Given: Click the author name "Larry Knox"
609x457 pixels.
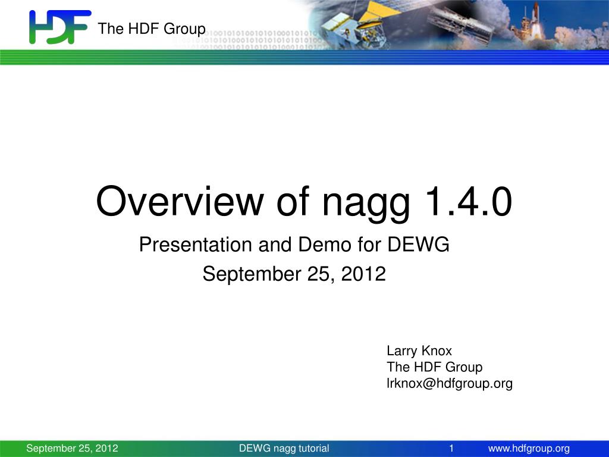Looking at the screenshot, I should pyautogui.click(x=419, y=350).
